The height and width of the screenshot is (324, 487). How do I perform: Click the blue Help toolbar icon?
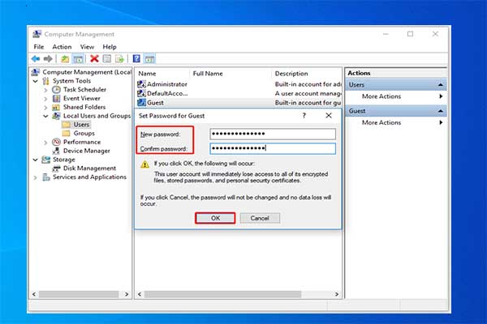click(136, 58)
